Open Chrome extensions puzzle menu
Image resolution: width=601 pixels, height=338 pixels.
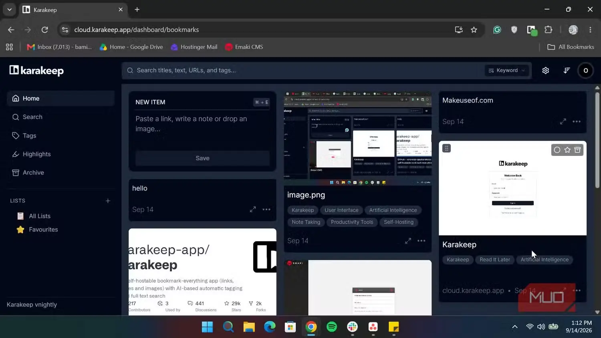tap(549, 30)
